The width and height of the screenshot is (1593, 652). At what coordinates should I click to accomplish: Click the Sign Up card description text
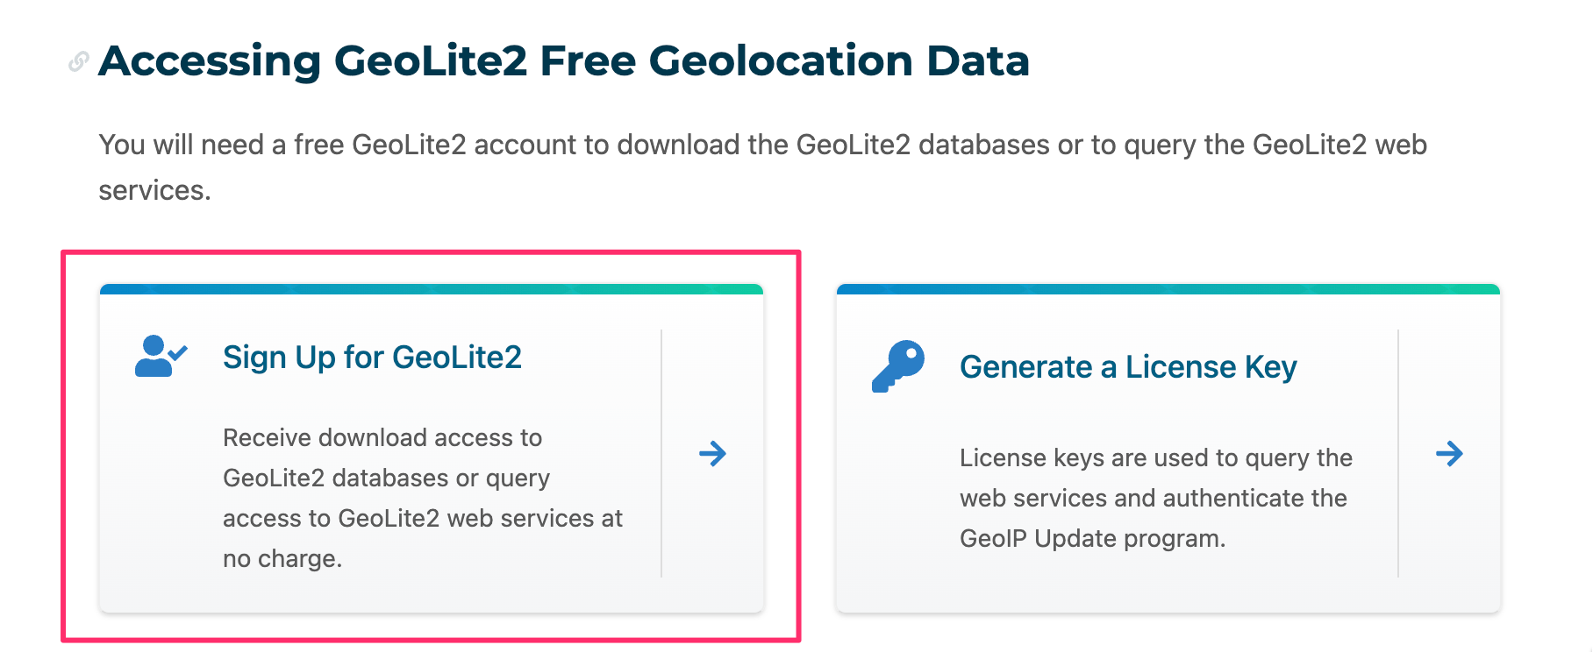pyautogui.click(x=422, y=498)
